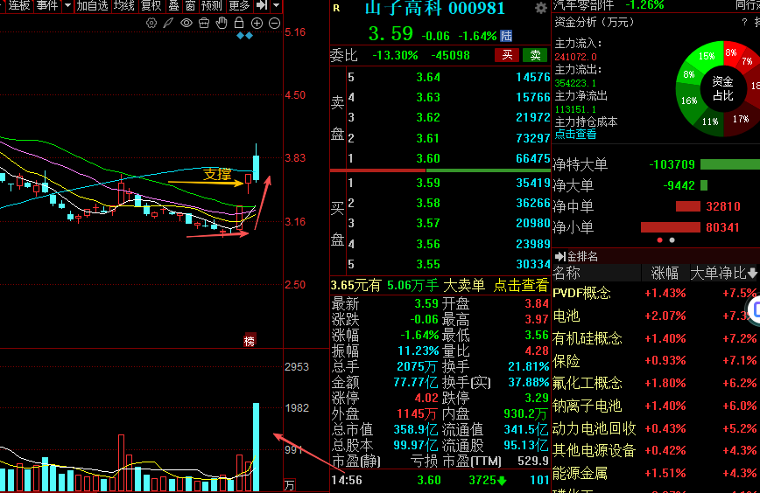Open the 能源金属 sector row
The height and width of the screenshot is (493, 760).
656,473
